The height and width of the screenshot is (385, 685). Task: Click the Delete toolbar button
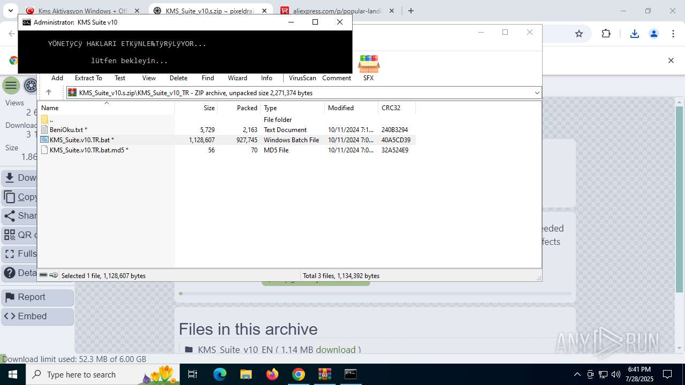tap(178, 78)
